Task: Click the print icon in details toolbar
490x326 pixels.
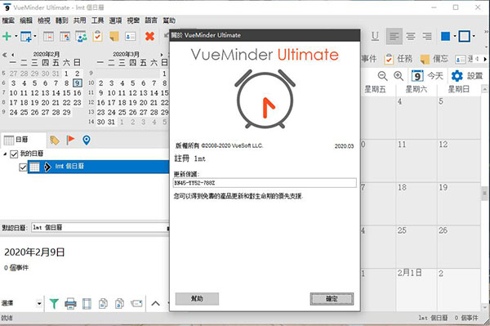Action: click(x=70, y=303)
